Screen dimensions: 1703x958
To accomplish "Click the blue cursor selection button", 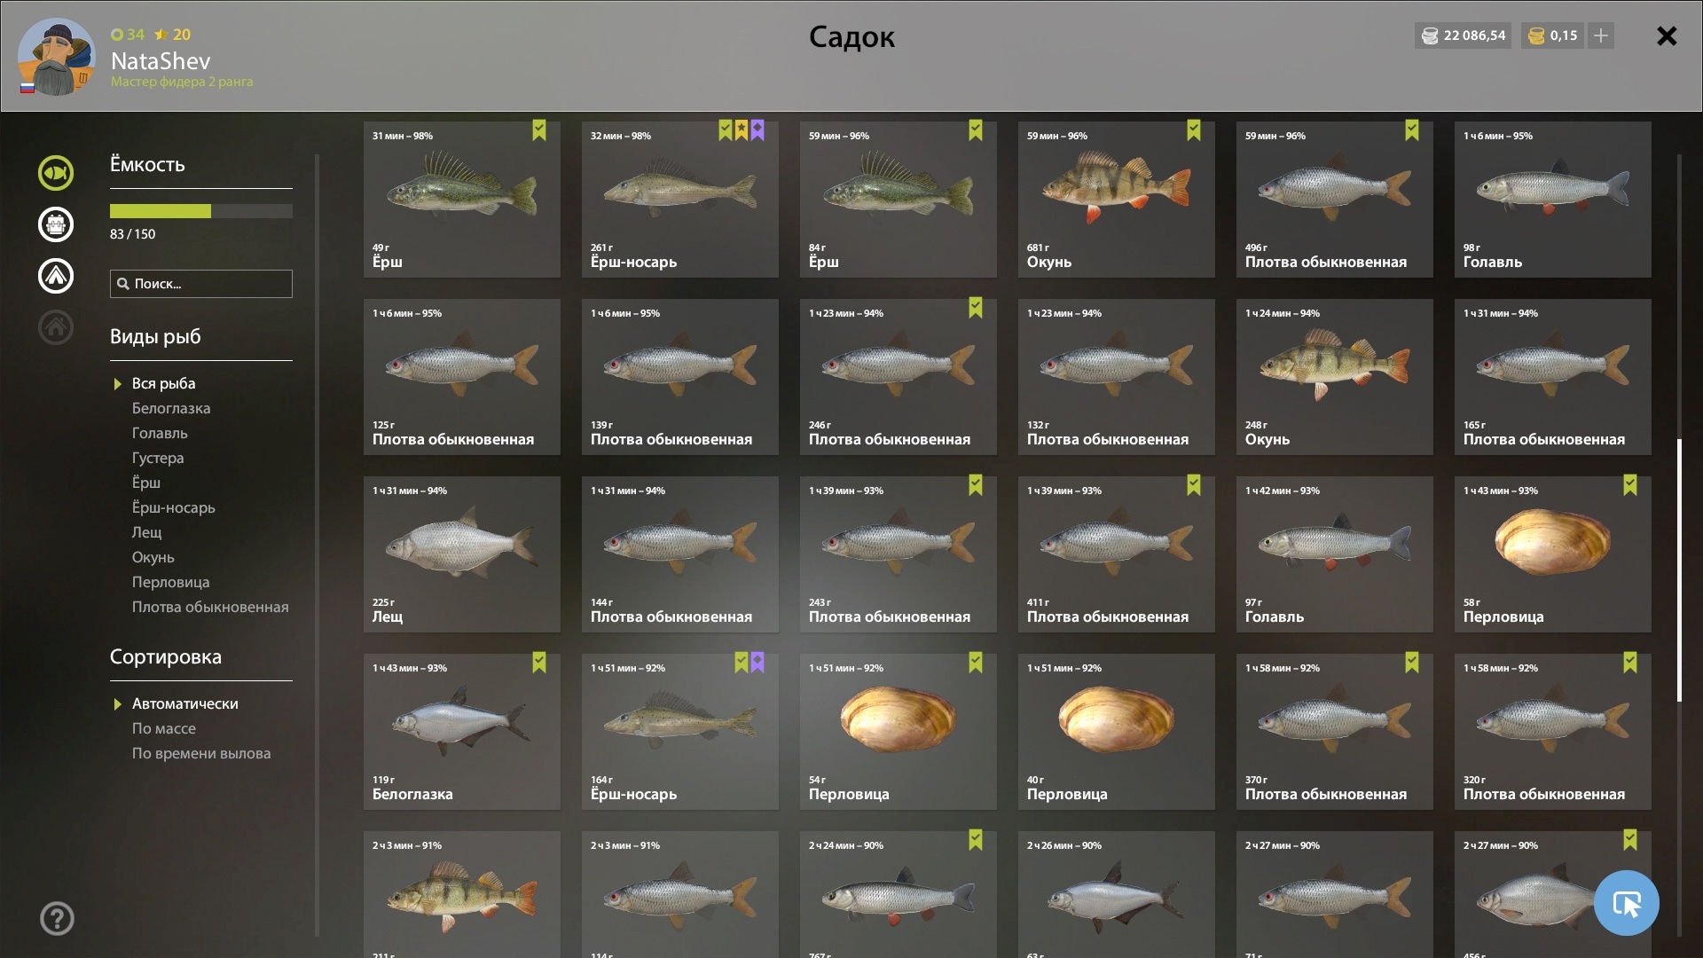I will (1626, 903).
